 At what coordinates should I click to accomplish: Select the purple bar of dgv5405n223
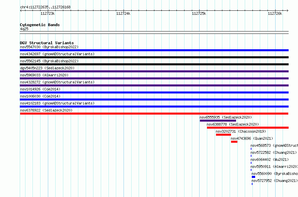[x=154, y=71]
